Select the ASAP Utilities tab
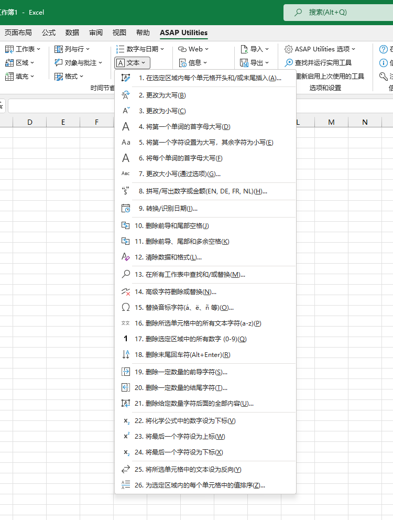The height and width of the screenshot is (520, 393). tap(184, 32)
